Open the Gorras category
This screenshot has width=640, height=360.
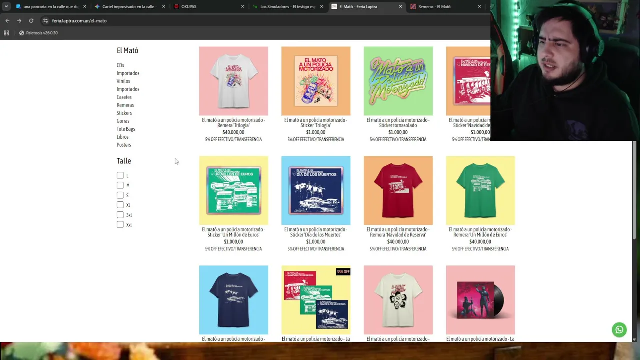(123, 121)
